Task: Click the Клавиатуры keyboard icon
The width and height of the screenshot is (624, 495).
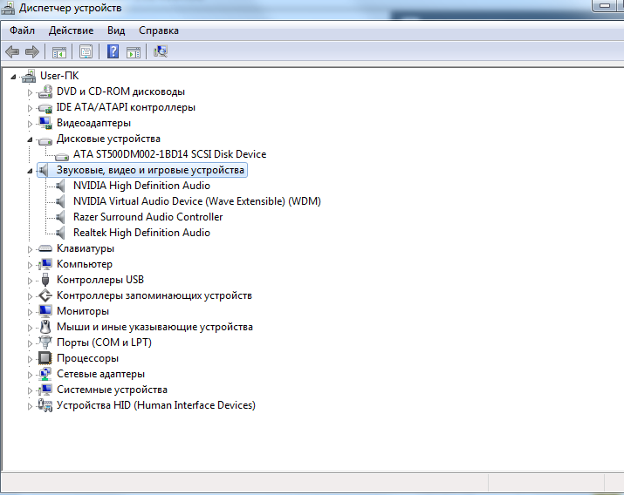Action: [45, 248]
